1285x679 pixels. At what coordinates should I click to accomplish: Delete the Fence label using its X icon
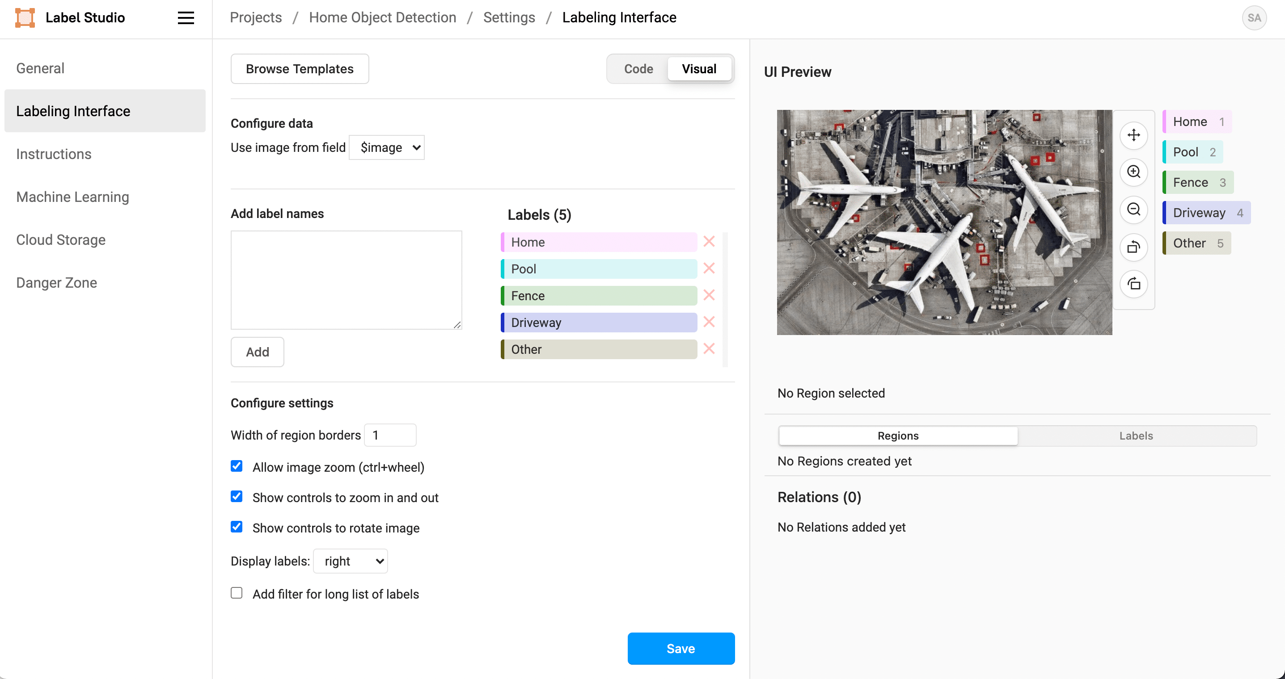coord(709,295)
